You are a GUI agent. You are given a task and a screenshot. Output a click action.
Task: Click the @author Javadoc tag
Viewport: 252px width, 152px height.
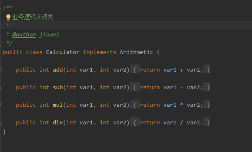tap(24, 35)
